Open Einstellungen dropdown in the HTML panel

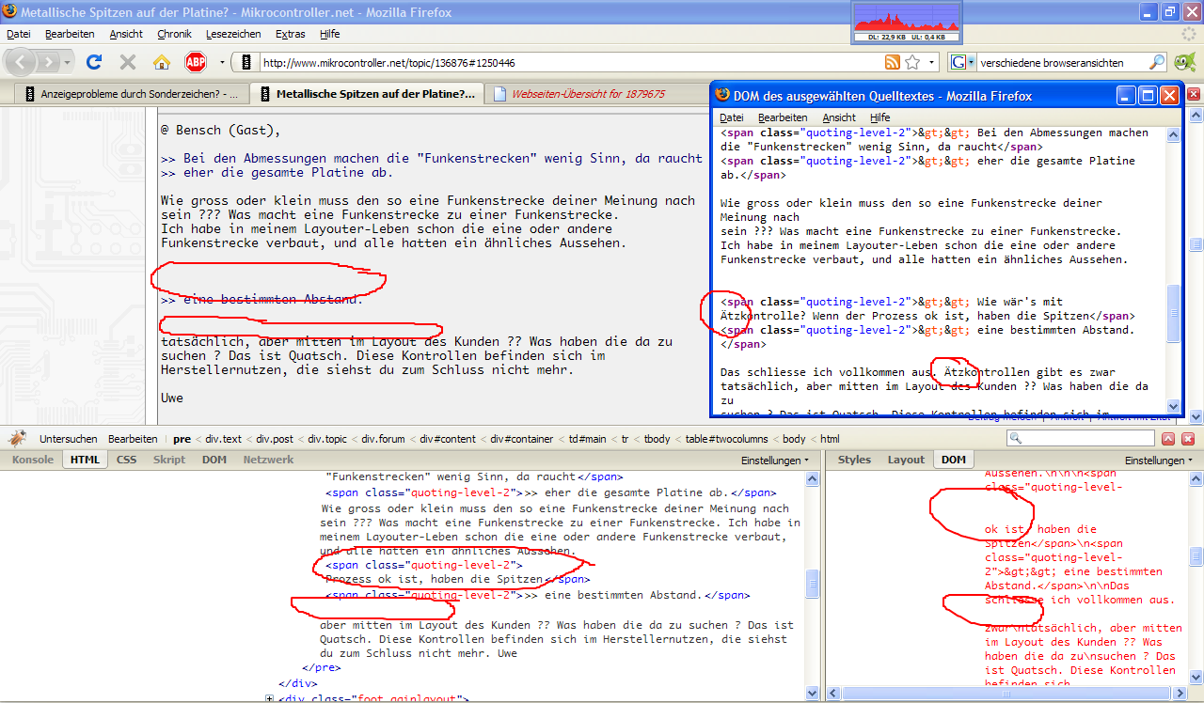(775, 461)
